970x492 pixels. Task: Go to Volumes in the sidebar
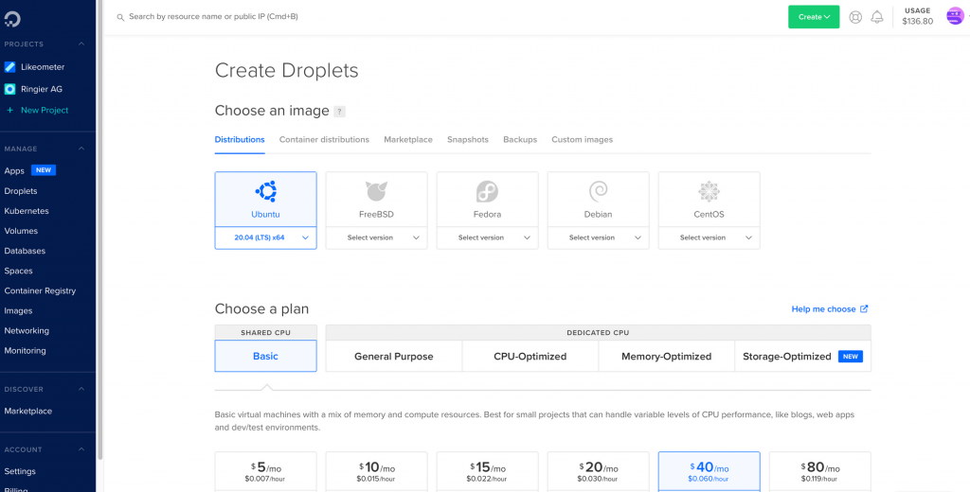point(21,231)
